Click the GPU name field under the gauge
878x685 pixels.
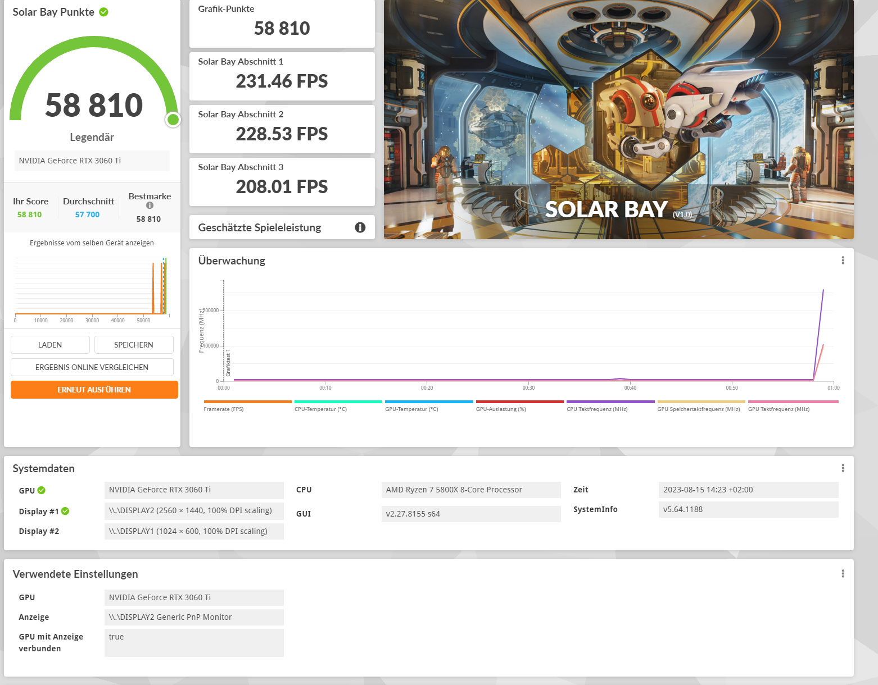tap(92, 161)
